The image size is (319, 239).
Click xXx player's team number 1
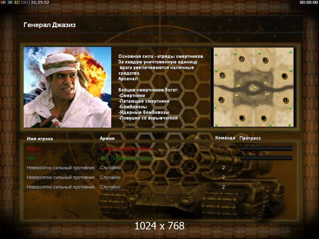coord(224,158)
